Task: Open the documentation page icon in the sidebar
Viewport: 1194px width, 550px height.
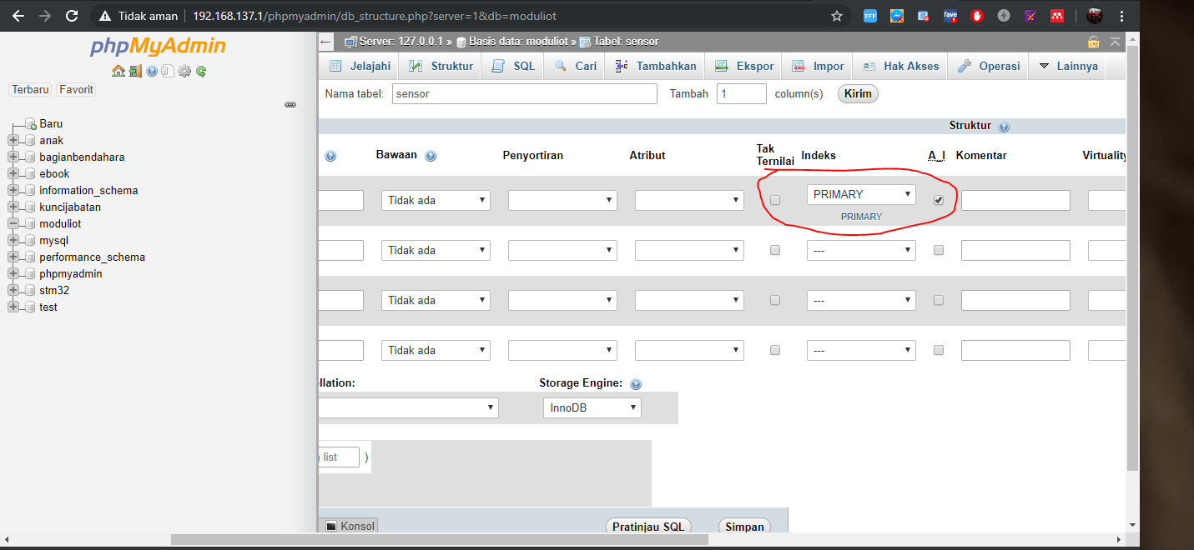Action: pos(168,71)
